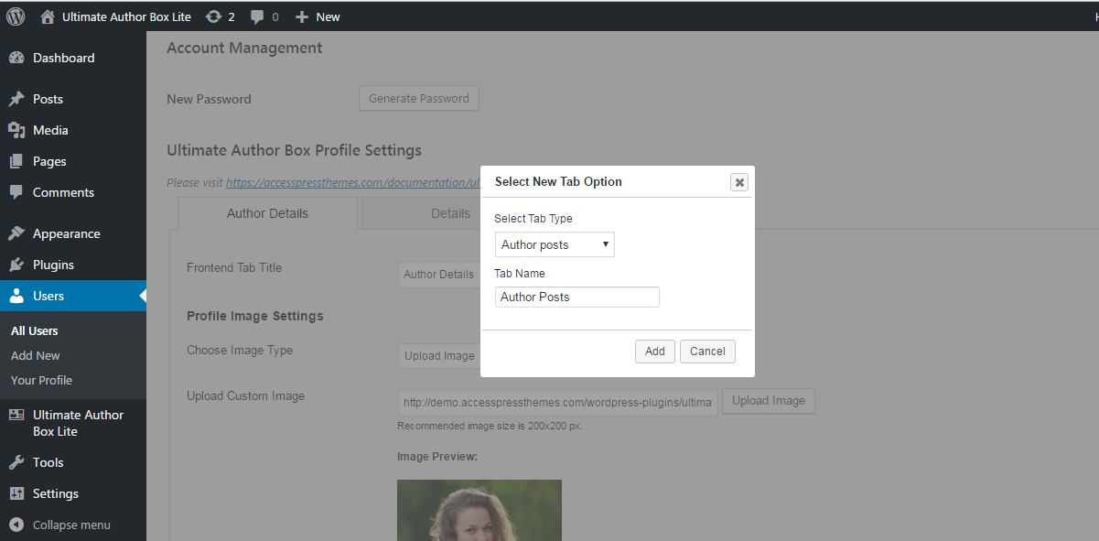
Task: Close the Select New Tab Option dialog
Action: click(x=739, y=182)
